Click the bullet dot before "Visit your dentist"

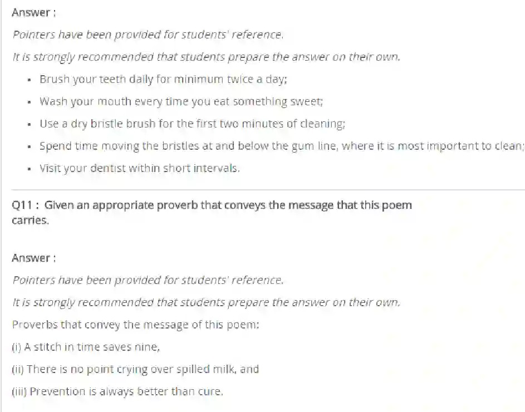29,169
